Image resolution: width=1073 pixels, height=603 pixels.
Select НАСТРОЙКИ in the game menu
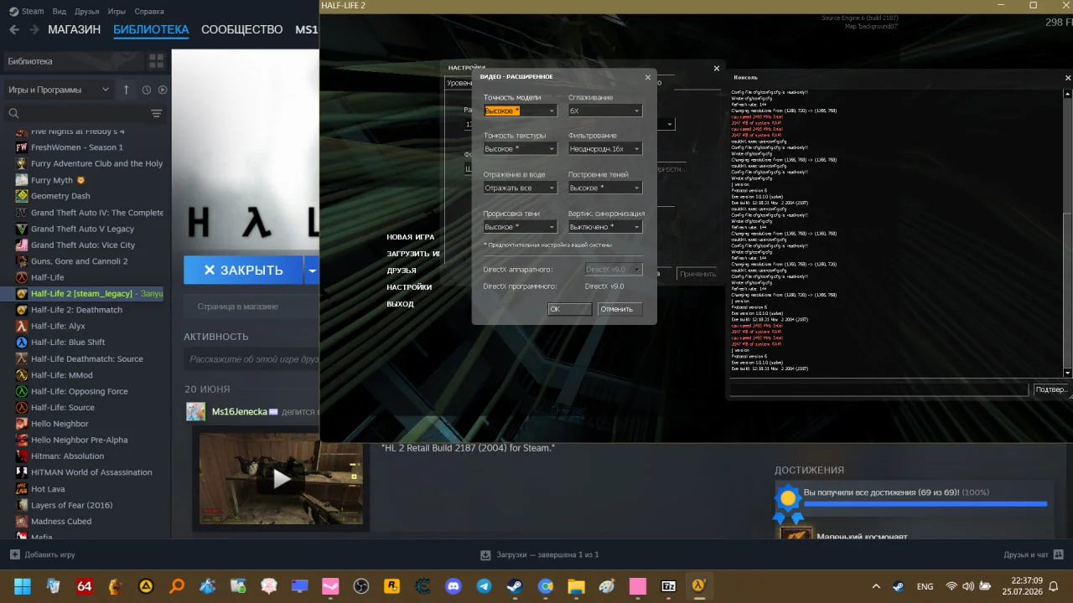(409, 287)
